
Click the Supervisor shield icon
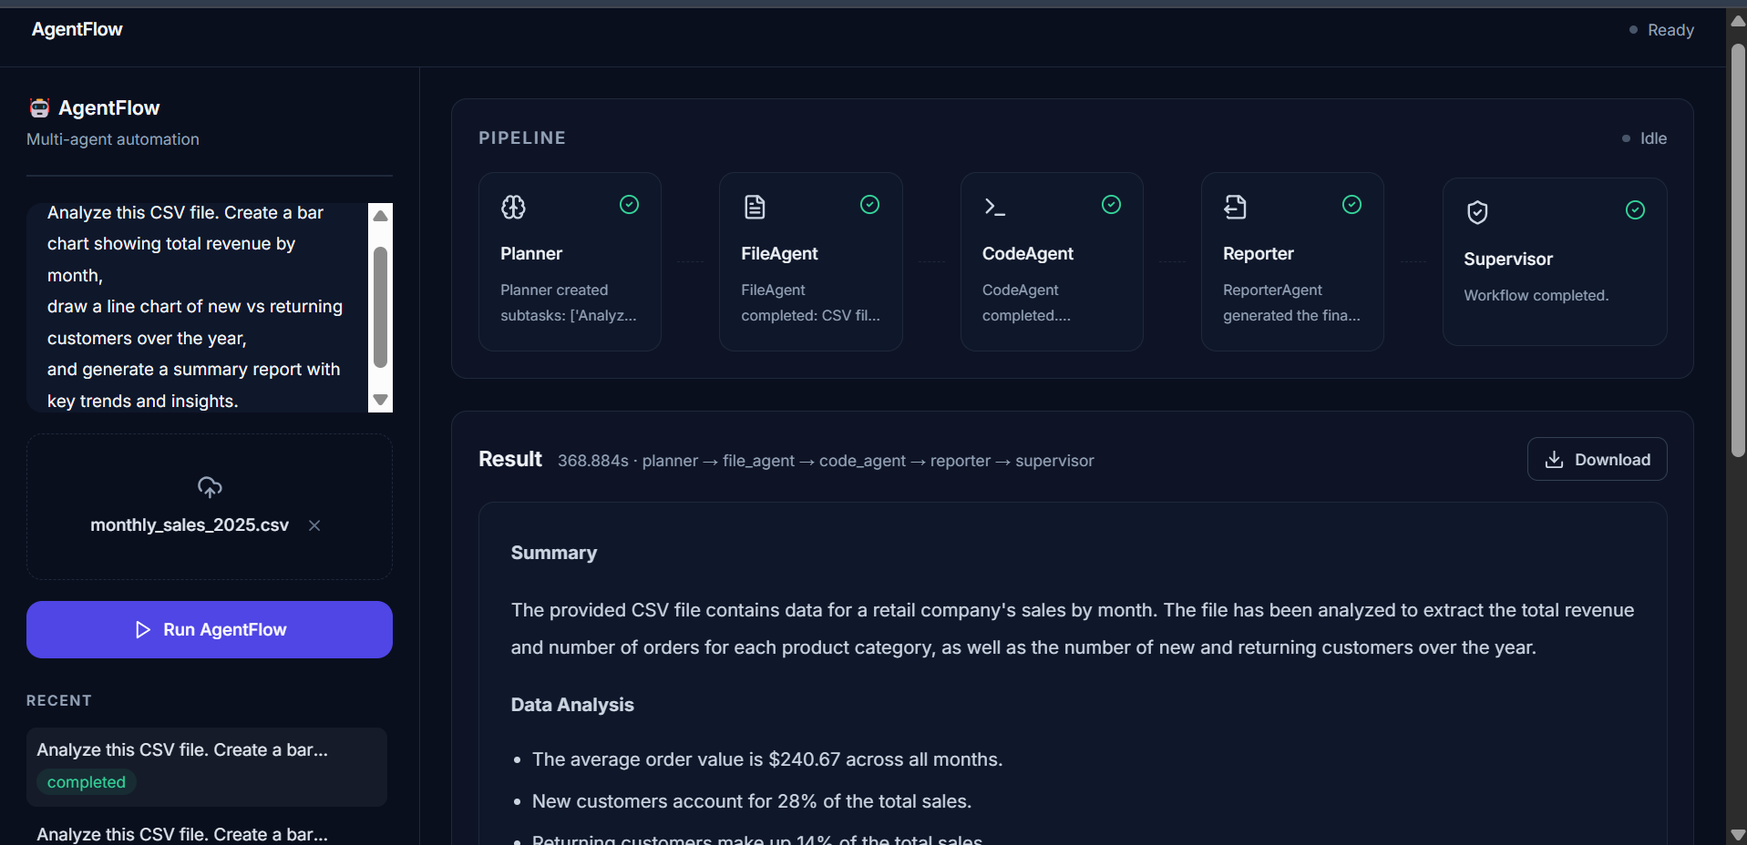pos(1477,212)
